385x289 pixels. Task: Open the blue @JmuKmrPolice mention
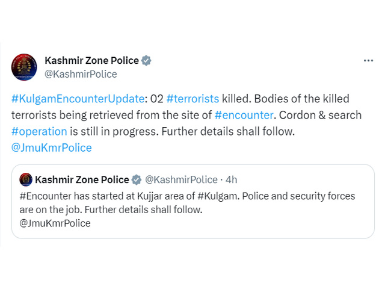pos(52,148)
